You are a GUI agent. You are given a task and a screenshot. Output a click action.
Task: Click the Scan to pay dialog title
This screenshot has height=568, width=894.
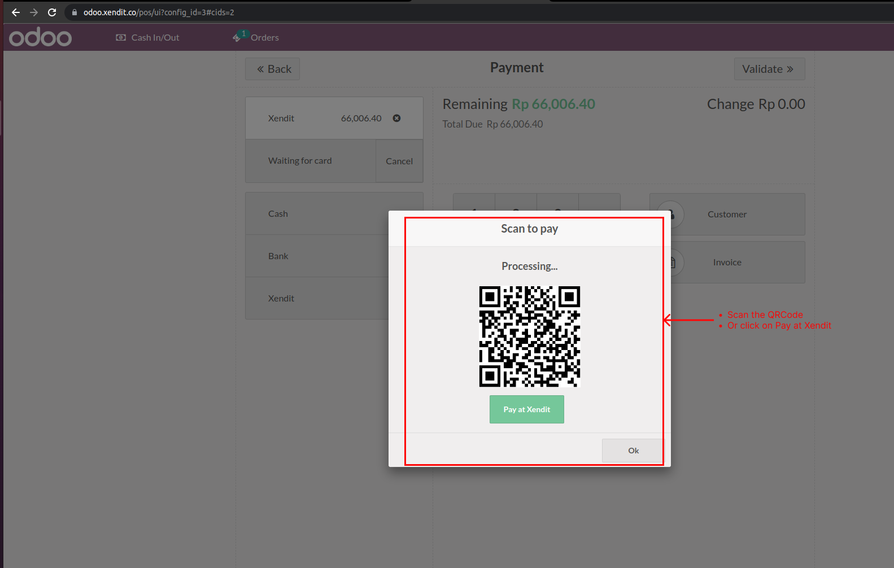pos(530,229)
